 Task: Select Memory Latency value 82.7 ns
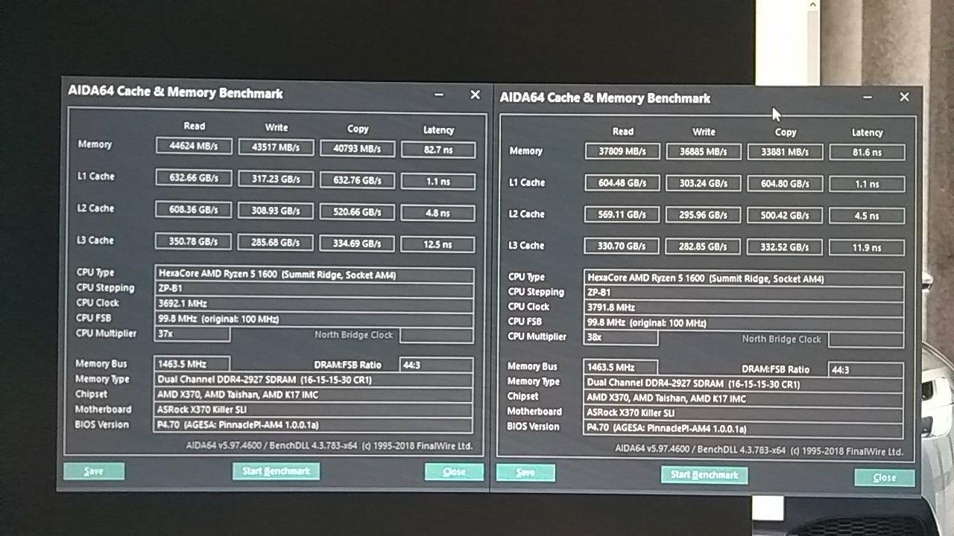438,150
